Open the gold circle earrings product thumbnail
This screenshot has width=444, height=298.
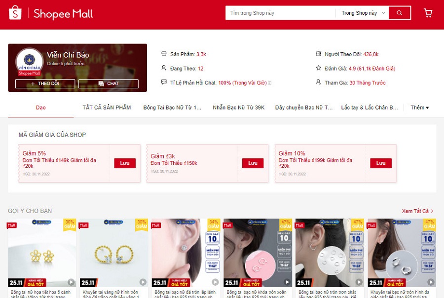pyautogui.click(x=114, y=253)
